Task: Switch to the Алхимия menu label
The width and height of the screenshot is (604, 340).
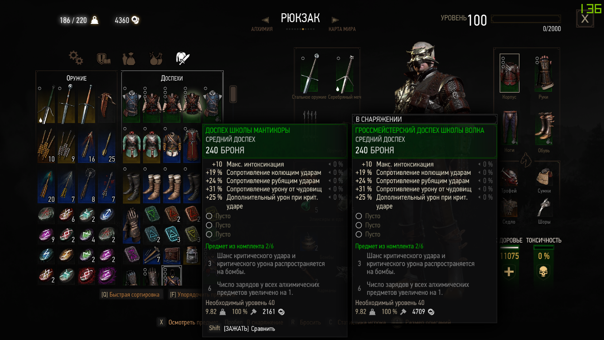Action: point(262,29)
